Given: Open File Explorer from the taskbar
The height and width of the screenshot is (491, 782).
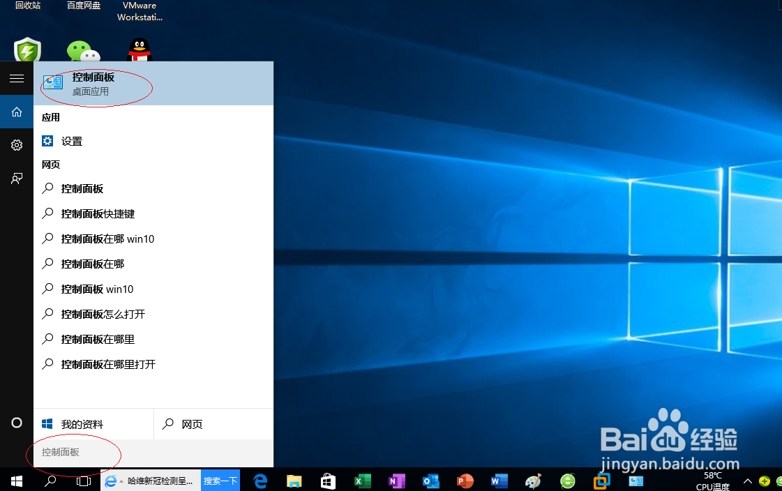Looking at the screenshot, I should tap(294, 481).
